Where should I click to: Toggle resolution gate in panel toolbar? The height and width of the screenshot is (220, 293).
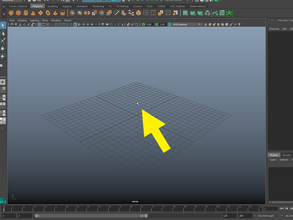pyautogui.click(x=48, y=24)
